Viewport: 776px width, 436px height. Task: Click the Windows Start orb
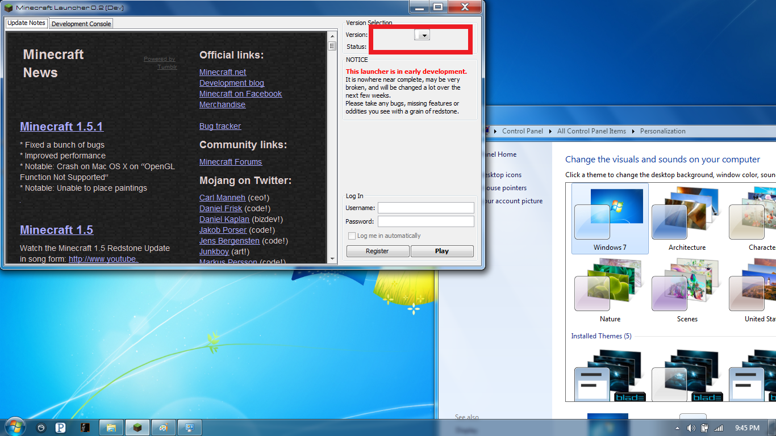click(15, 427)
